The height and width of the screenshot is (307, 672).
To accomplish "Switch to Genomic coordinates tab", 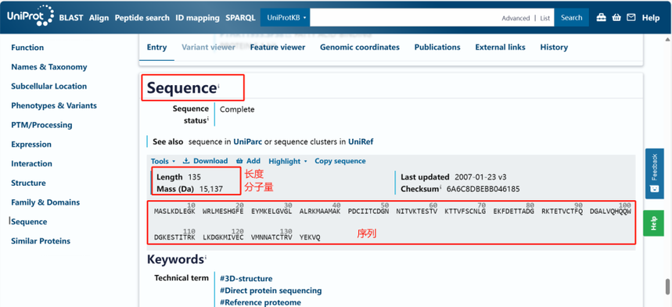I will tap(360, 47).
